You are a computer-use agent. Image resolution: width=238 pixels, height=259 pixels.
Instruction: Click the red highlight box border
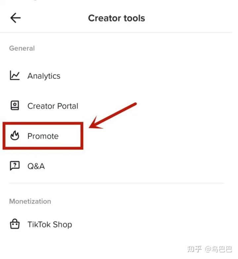tap(81, 136)
